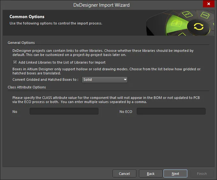Open Convert Gridded and Hatched Boxes dropdown
This screenshot has height=180, width=217.
(105, 80)
